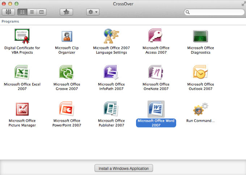Pick the Microsoft Office OneNote 2007 icon
246x175 pixels.
coord(156,72)
